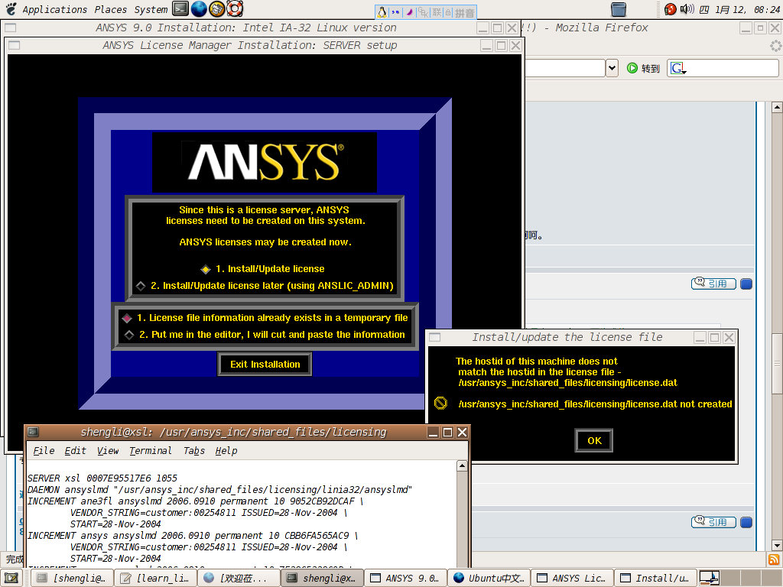Click the orange RSS feed icon in Firefox
The width and height of the screenshot is (783, 587).
point(774,559)
